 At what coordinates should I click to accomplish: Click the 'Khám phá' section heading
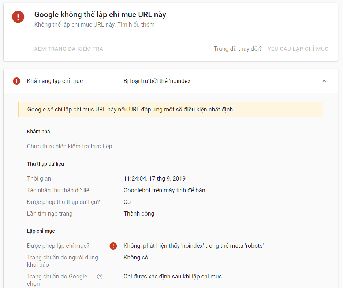point(38,132)
